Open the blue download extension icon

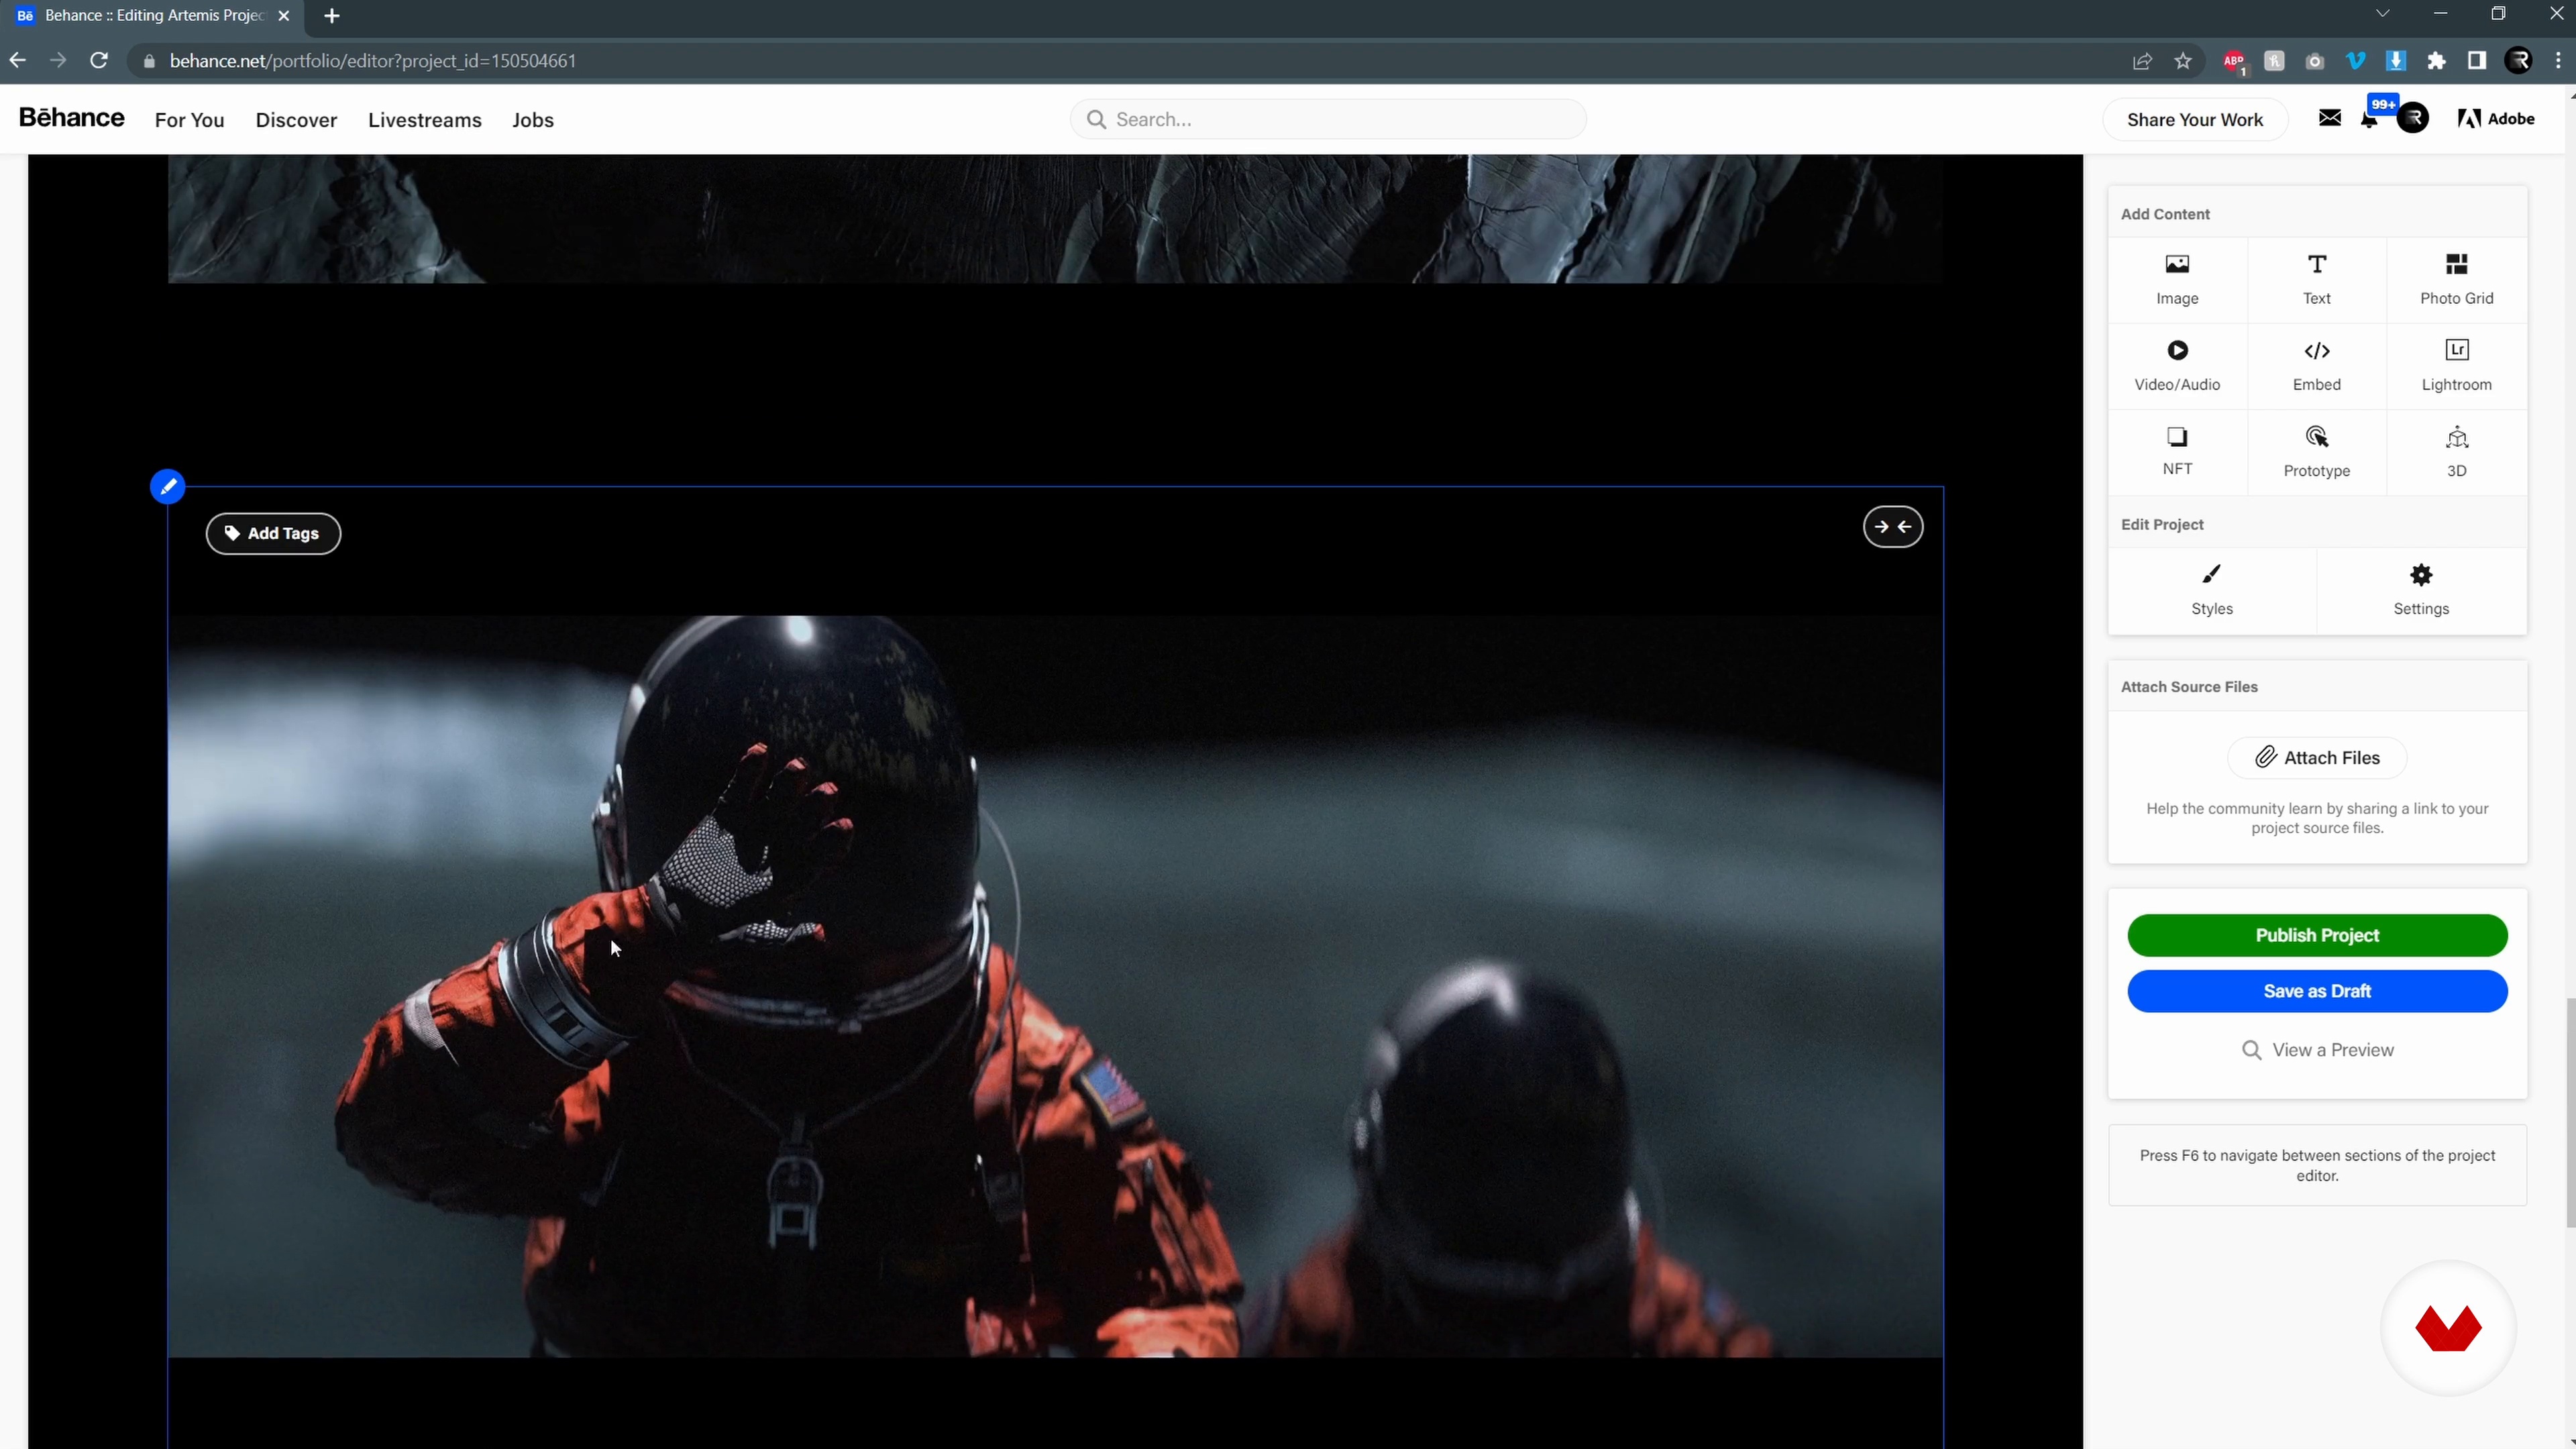click(x=2395, y=61)
